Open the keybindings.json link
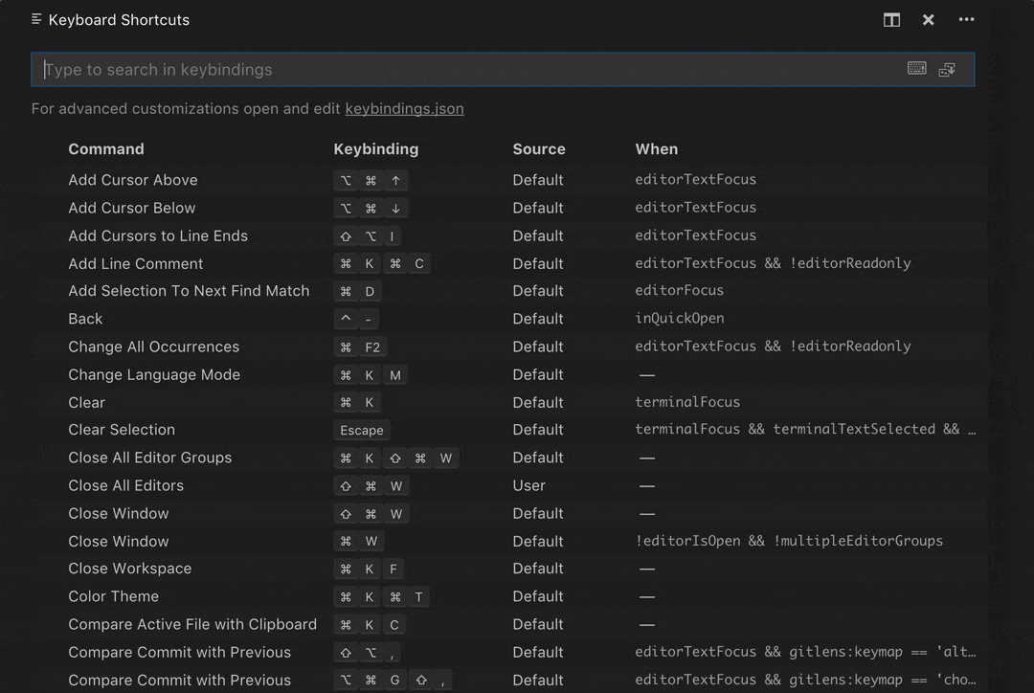The height and width of the screenshot is (693, 1034). coord(404,108)
